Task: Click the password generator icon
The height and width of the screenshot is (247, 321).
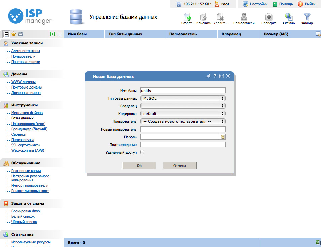Action: pos(223,137)
